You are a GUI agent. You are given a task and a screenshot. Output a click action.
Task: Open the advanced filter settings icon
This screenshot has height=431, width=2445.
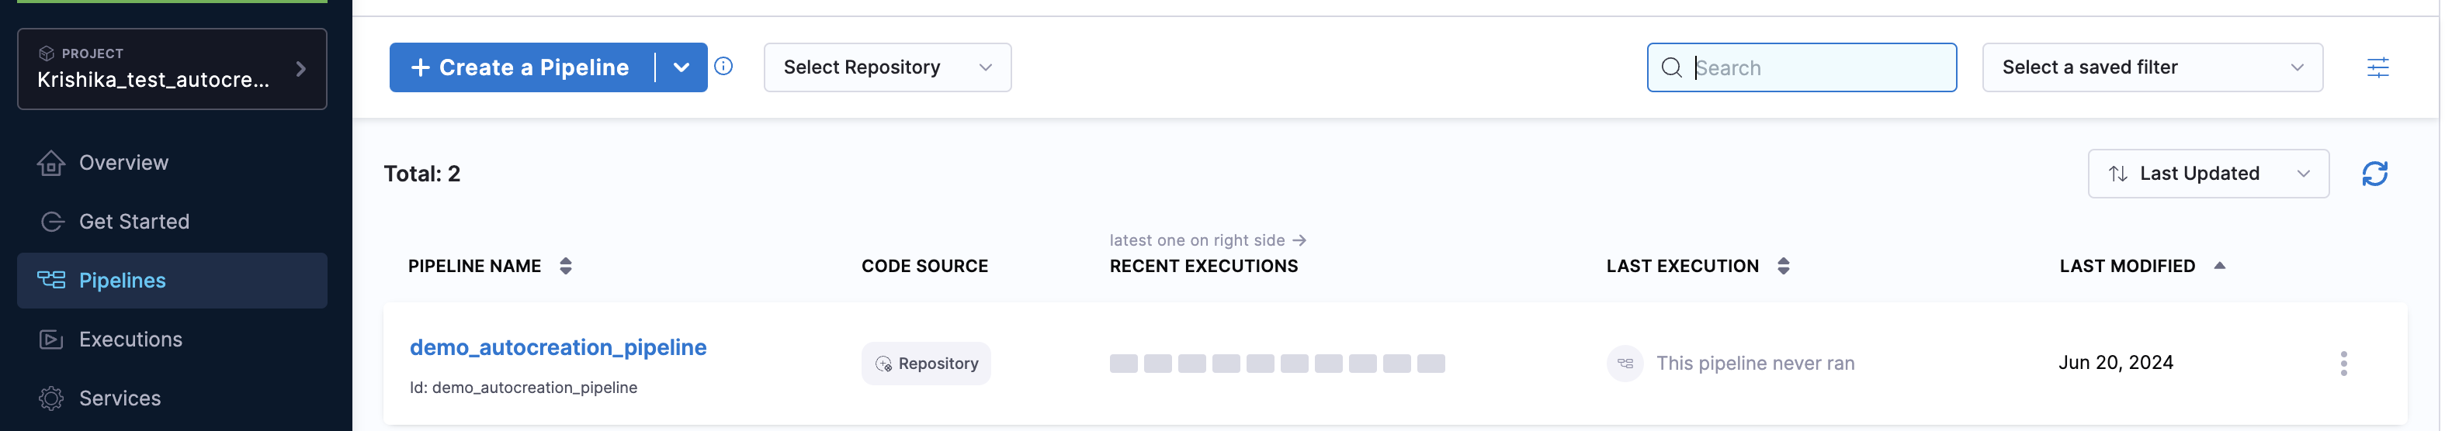[2377, 67]
